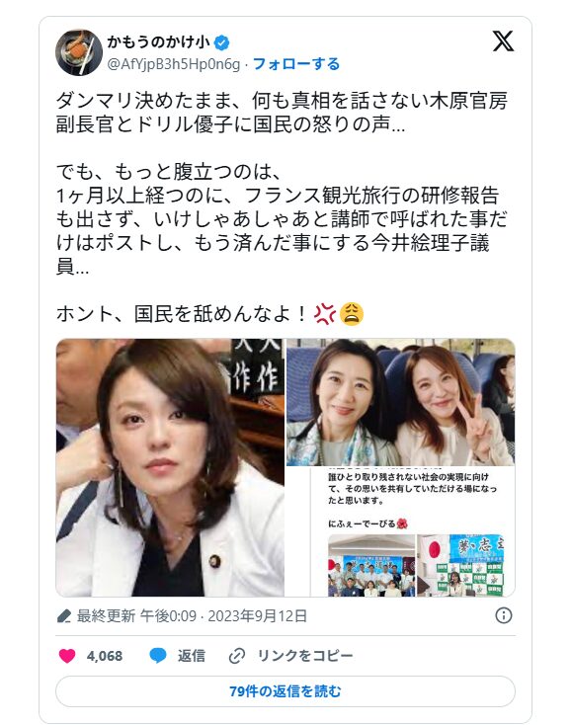Click the edit pencil icon near timestamp
571x725 pixels.
pos(64,616)
